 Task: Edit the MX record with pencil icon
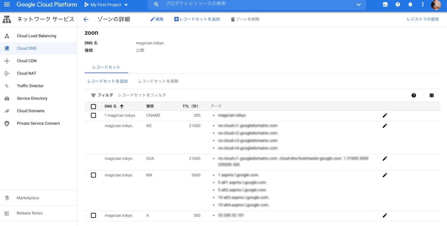tap(385, 175)
